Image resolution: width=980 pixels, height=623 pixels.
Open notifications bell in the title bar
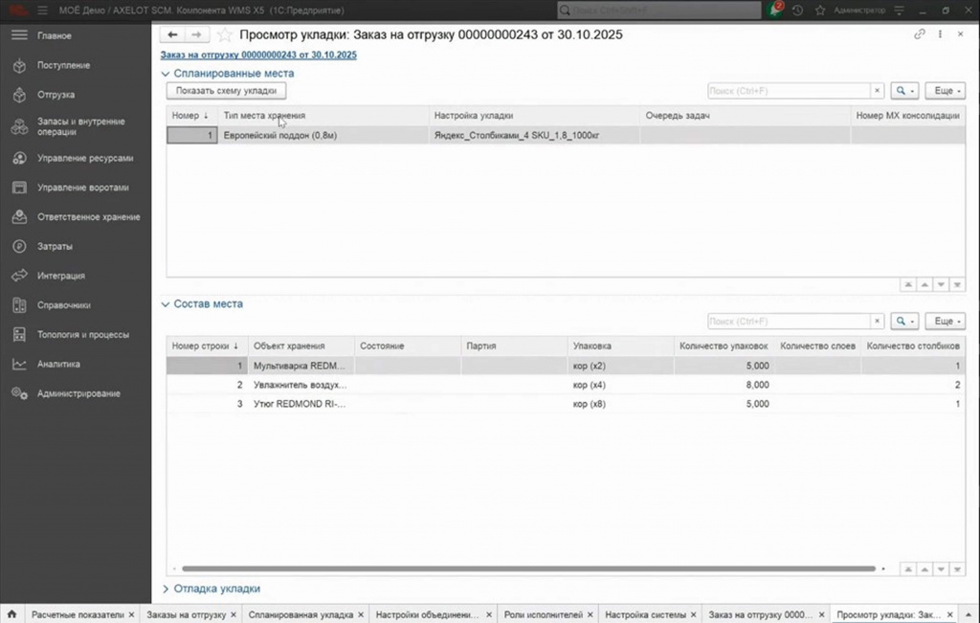[x=776, y=10]
